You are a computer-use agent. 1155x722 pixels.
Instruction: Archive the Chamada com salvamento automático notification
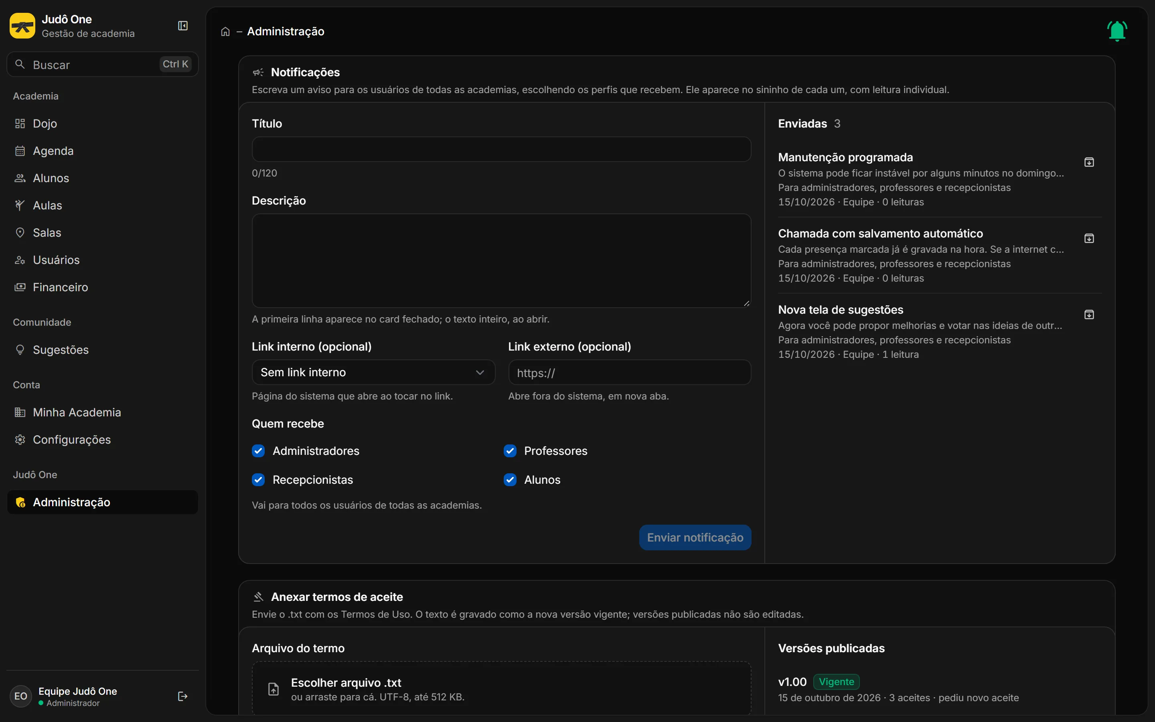(x=1089, y=238)
